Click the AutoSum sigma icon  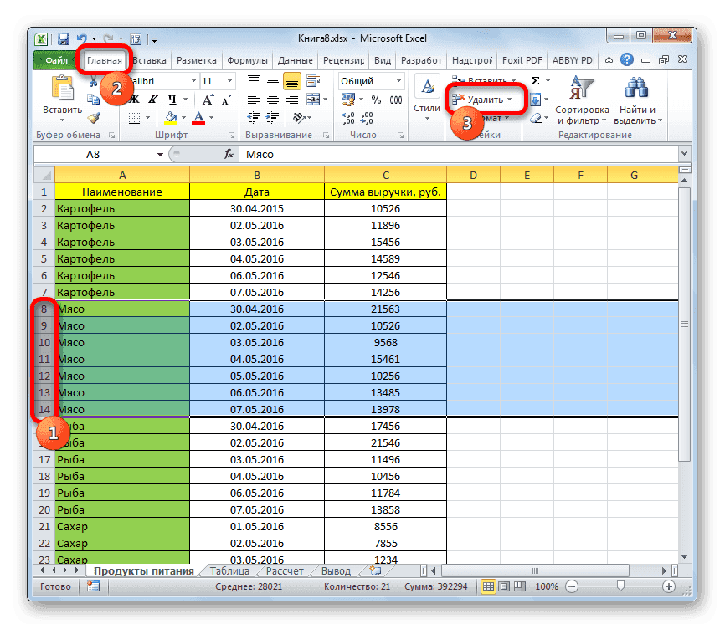coord(533,79)
